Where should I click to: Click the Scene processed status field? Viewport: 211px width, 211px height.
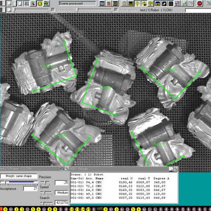tap(77, 3)
